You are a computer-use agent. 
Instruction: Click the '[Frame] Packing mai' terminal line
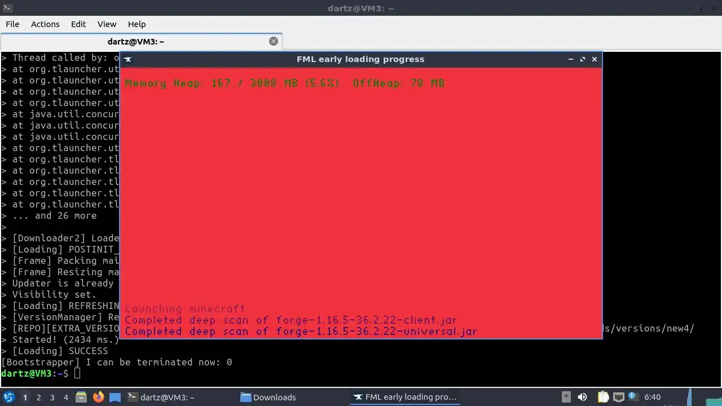(60, 261)
